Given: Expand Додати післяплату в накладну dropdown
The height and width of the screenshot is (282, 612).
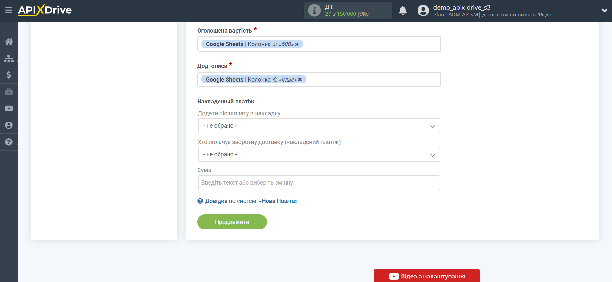Looking at the screenshot, I should click(319, 126).
